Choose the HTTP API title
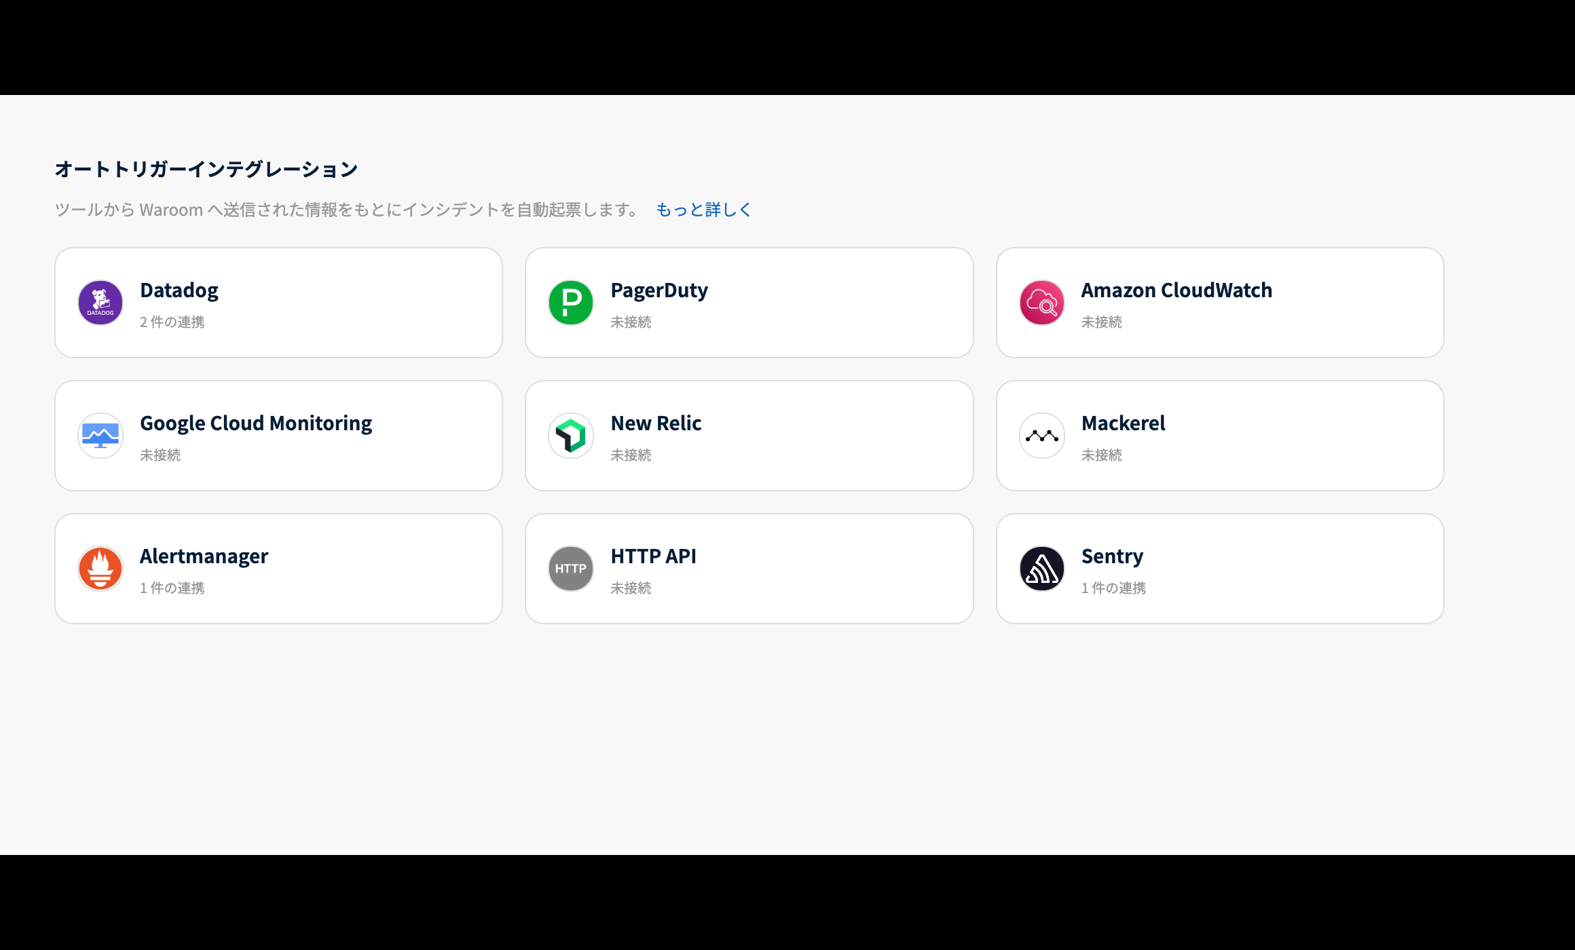This screenshot has width=1575, height=950. pos(653,556)
